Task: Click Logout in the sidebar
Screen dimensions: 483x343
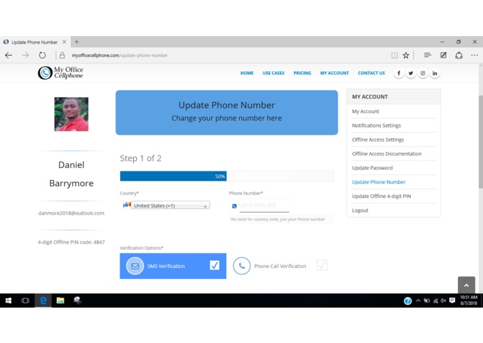Action: pos(360,210)
